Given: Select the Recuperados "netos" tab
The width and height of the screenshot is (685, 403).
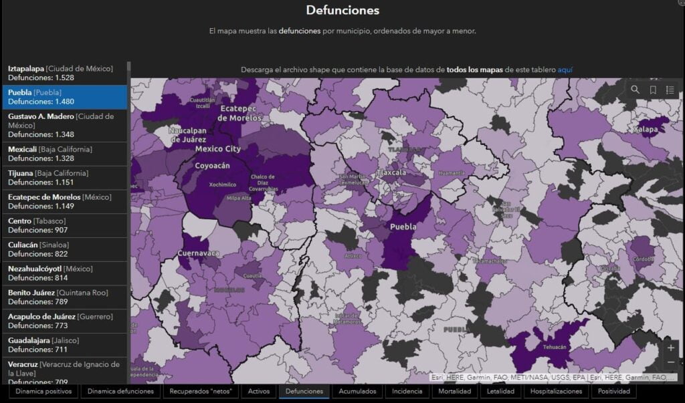Looking at the screenshot, I should (200, 392).
